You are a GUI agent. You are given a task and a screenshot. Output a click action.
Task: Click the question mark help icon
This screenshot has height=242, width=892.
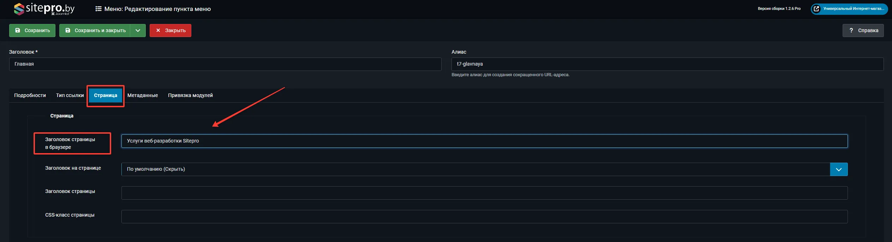(x=851, y=30)
